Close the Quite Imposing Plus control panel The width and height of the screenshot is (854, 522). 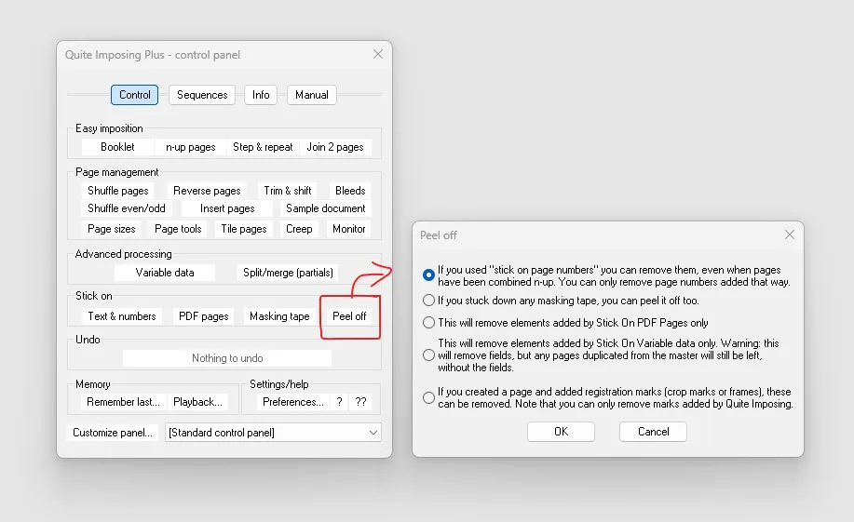(378, 54)
